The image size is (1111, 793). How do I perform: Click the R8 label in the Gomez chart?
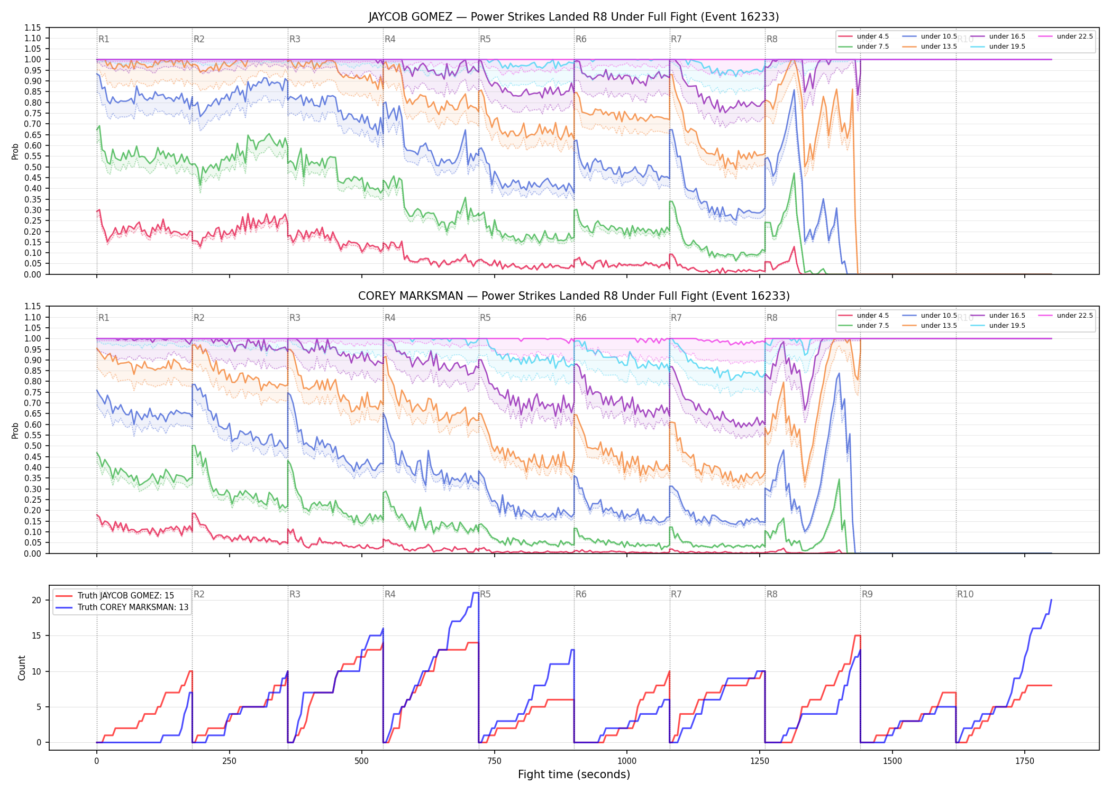pyautogui.click(x=772, y=39)
